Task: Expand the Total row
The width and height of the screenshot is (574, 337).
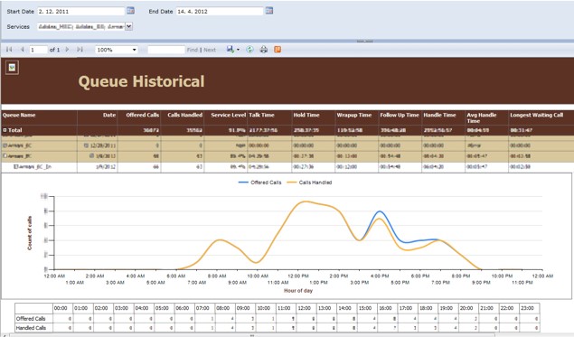Action: tap(5, 130)
